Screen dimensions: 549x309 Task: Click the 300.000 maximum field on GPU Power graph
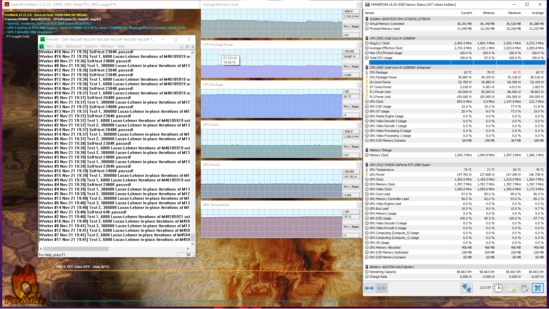coord(351,172)
